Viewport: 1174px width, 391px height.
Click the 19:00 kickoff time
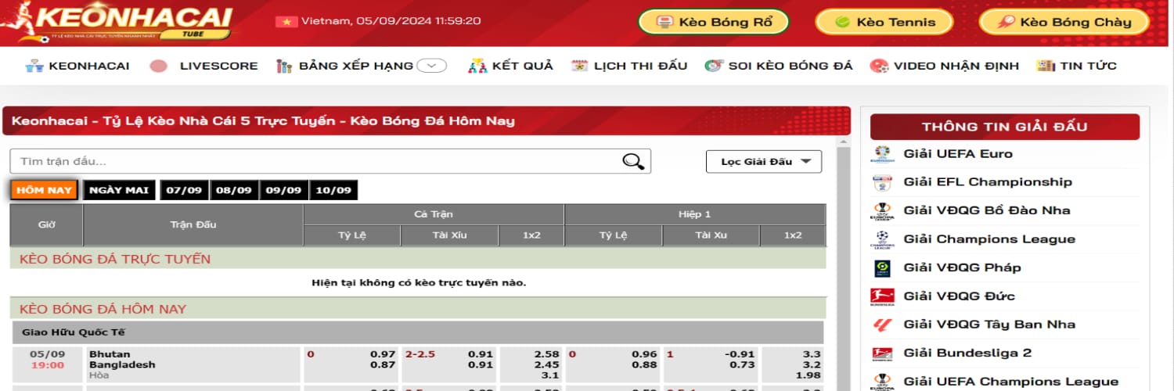click(x=48, y=365)
